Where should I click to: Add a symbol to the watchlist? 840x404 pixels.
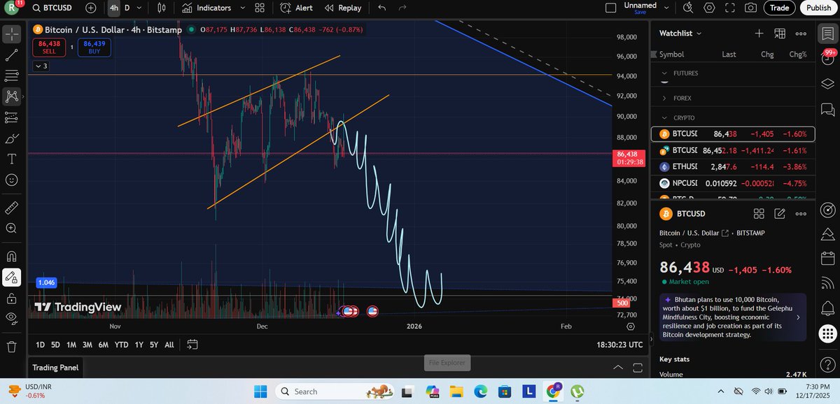[x=759, y=33]
